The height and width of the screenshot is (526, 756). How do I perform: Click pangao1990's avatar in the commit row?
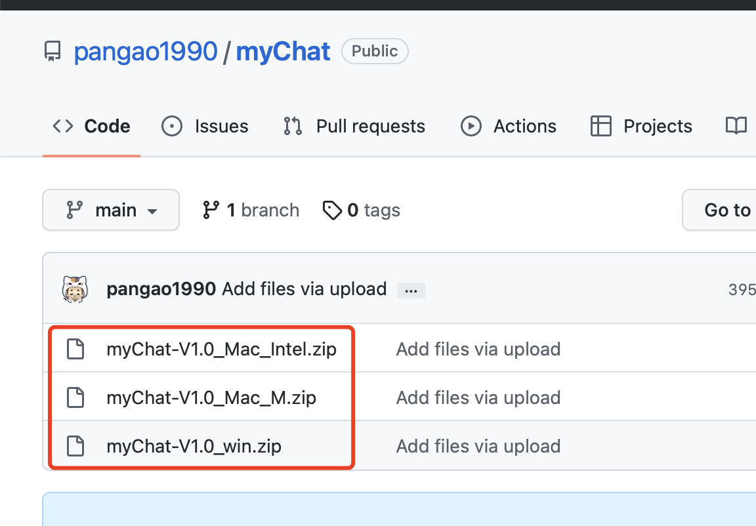75,289
